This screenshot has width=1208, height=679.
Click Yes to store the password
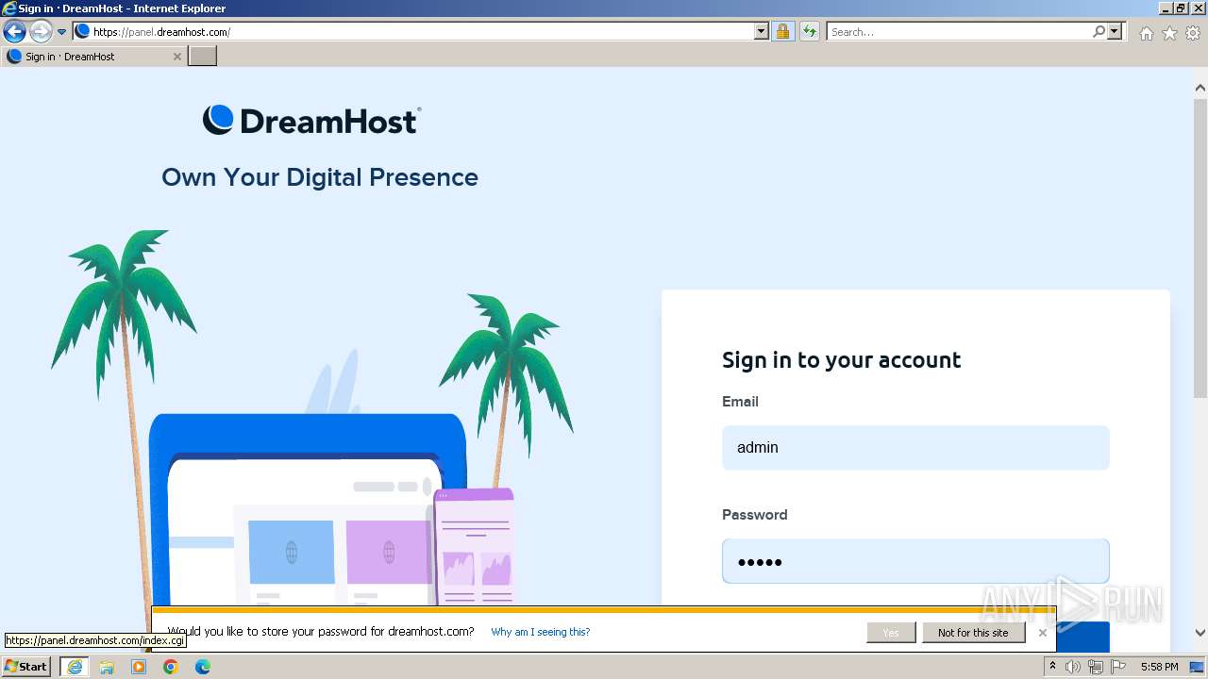891,633
